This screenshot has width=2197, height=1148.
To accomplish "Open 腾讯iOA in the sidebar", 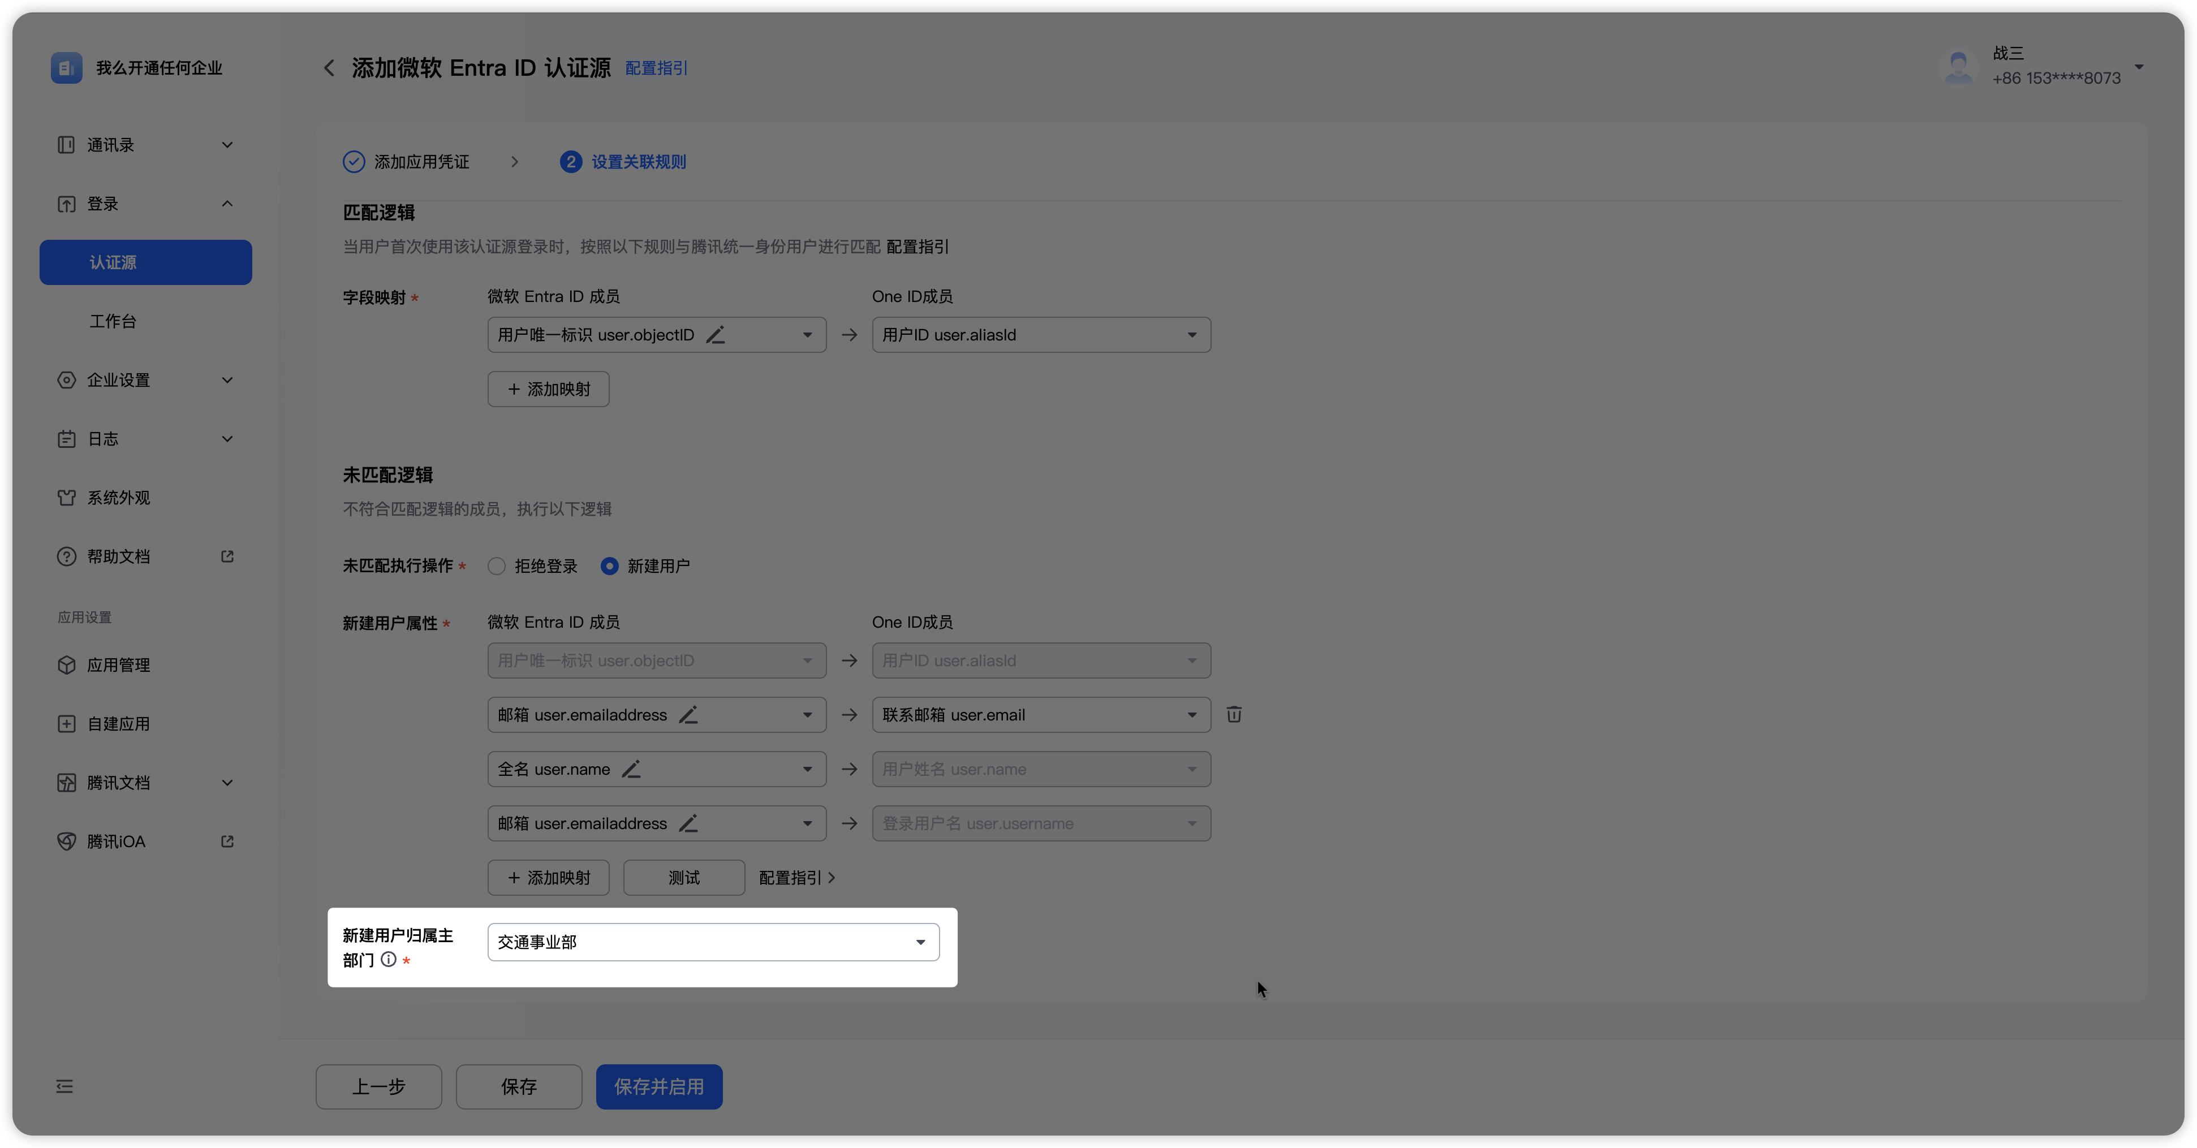I will click(116, 842).
